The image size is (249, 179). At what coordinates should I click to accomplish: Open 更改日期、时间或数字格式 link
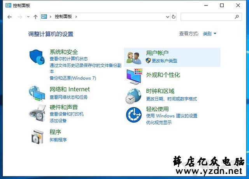tap(172, 99)
